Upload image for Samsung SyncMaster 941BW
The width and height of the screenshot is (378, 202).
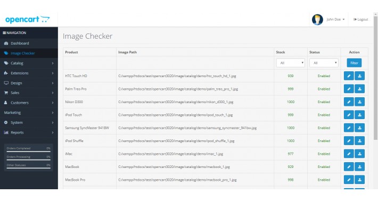(359, 128)
